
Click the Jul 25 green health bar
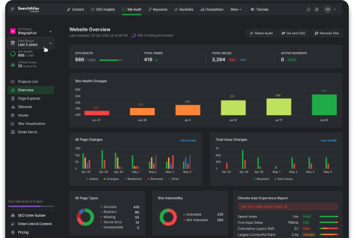tap(324, 105)
